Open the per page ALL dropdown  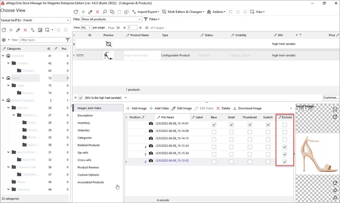click(89, 28)
